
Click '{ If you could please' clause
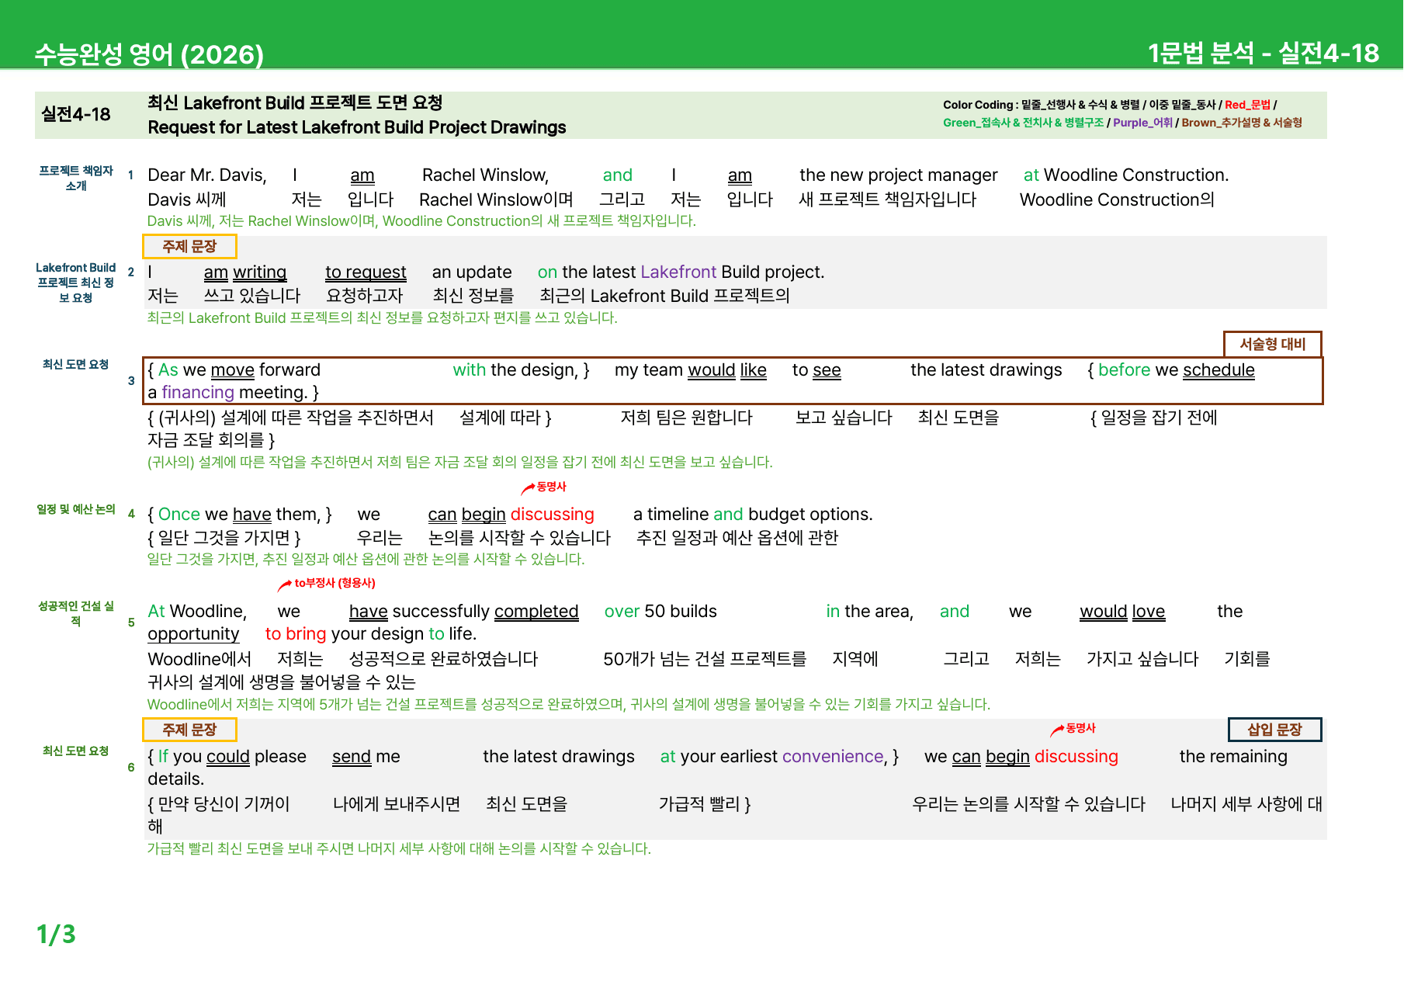[x=227, y=757]
